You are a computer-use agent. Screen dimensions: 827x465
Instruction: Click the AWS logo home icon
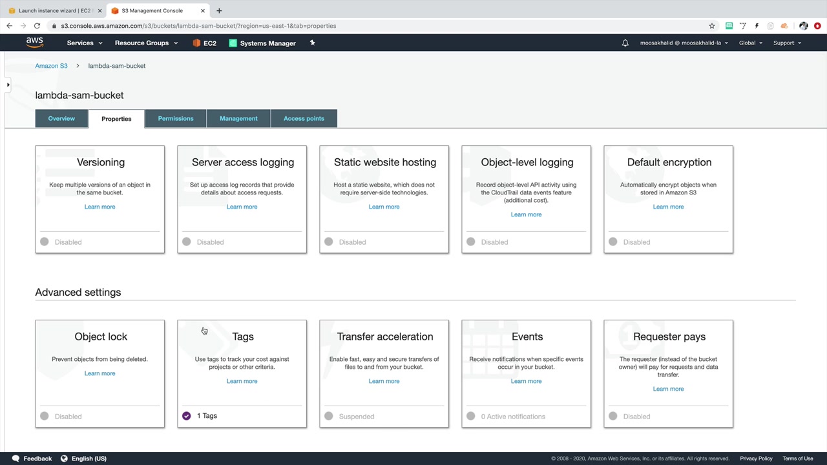[x=35, y=43]
